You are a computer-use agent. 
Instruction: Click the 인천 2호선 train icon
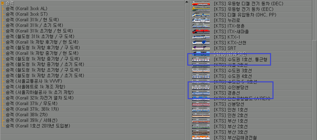(201, 116)
